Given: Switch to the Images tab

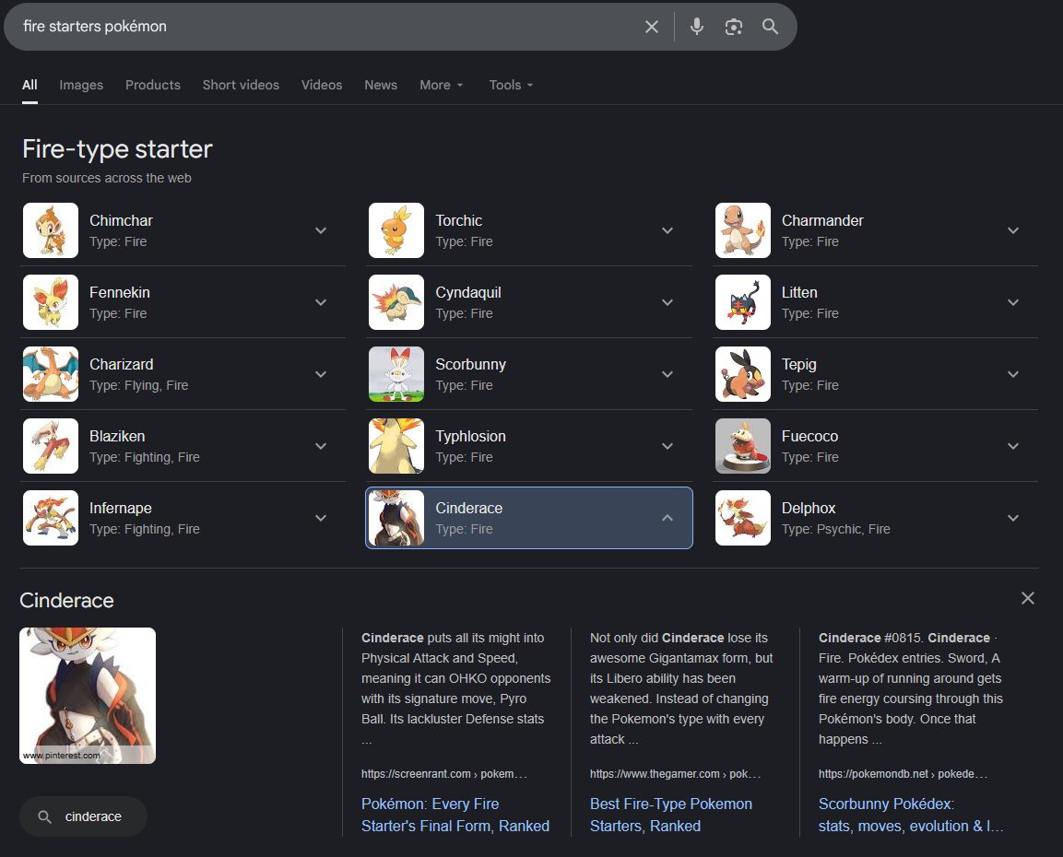Looking at the screenshot, I should (x=81, y=85).
